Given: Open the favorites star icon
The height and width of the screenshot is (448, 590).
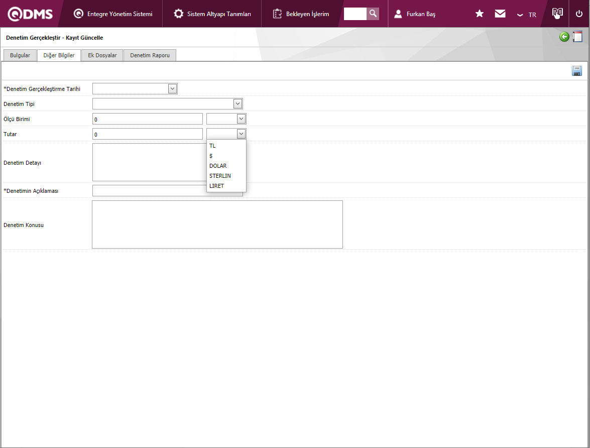Looking at the screenshot, I should 480,14.
